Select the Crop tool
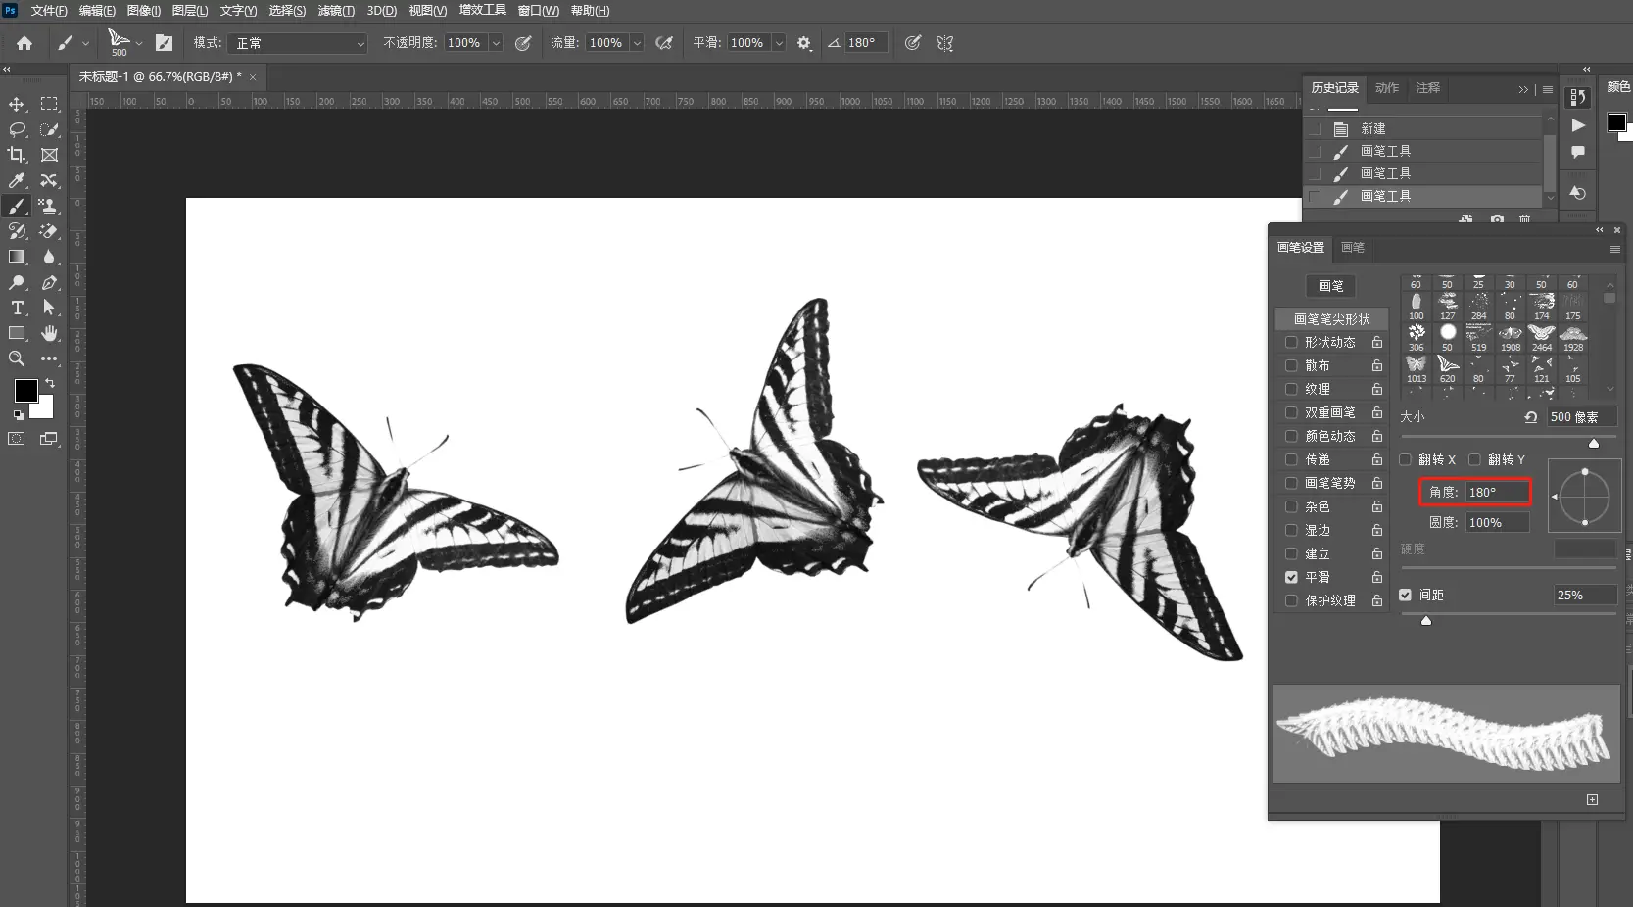Image resolution: width=1633 pixels, height=907 pixels. coord(17,155)
